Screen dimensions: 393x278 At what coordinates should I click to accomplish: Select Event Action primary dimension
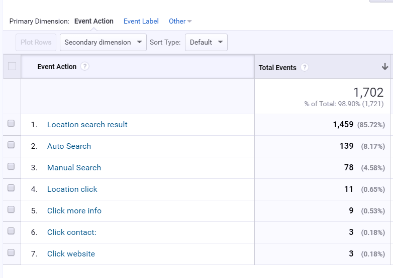94,21
